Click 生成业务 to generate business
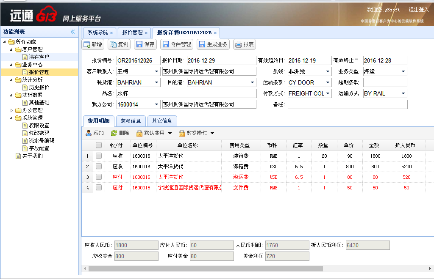This screenshot has height=279, width=434. point(213,44)
